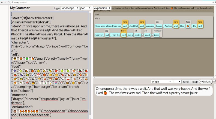The height and width of the screenshot is (119, 216).
Task: Click the seed number input field
Action: pyautogui.click(x=206, y=81)
